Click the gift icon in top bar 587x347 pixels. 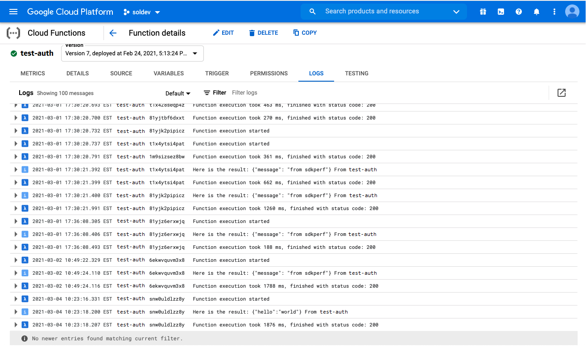click(x=483, y=12)
